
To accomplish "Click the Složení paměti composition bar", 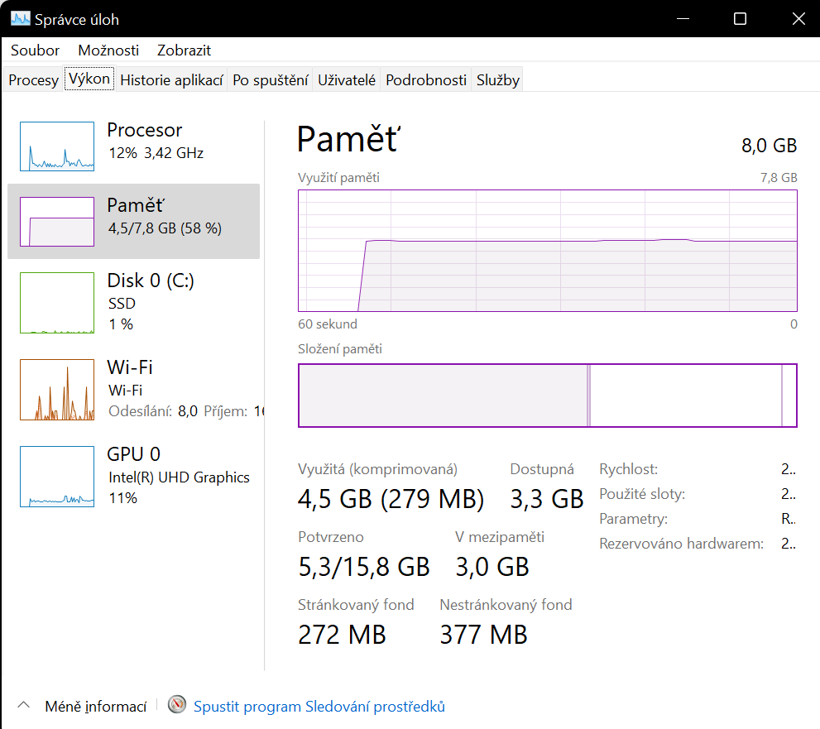I will pos(547,396).
